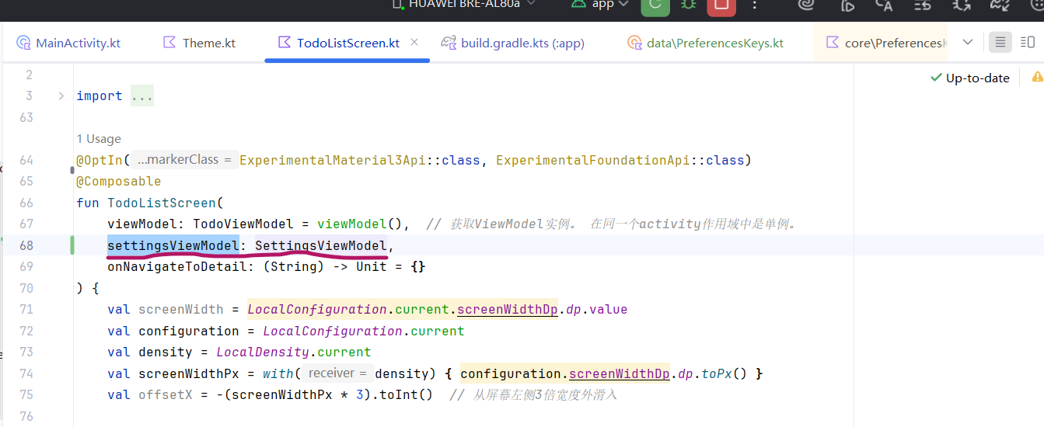
Task: Click LocalConfiguration on line 72
Action: [x=333, y=331]
